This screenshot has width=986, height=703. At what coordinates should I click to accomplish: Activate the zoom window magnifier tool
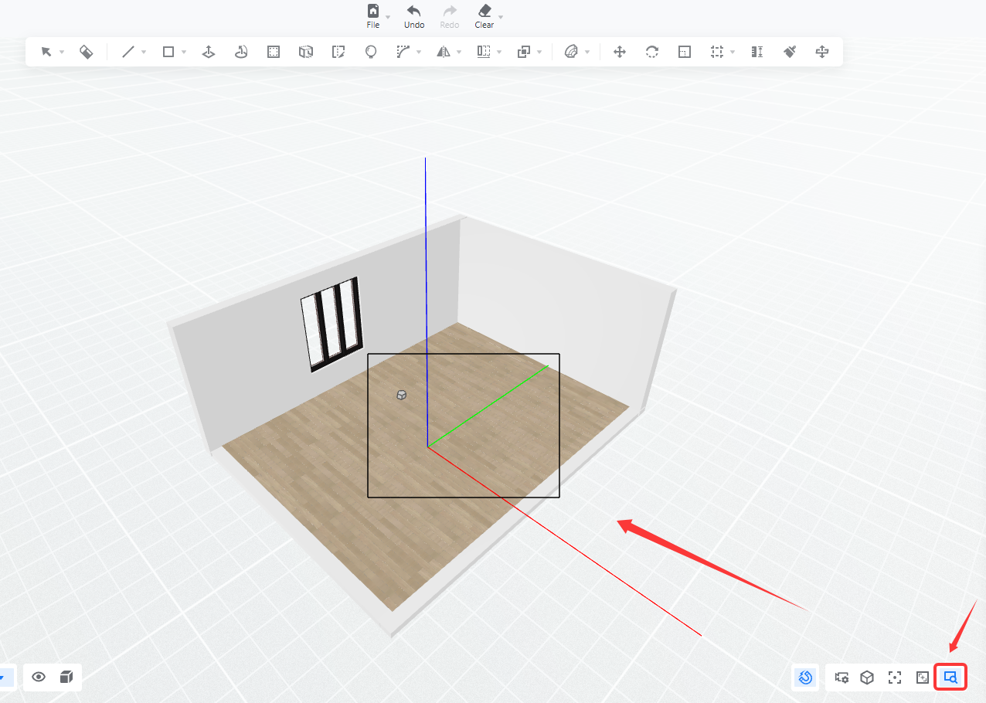pyautogui.click(x=950, y=678)
